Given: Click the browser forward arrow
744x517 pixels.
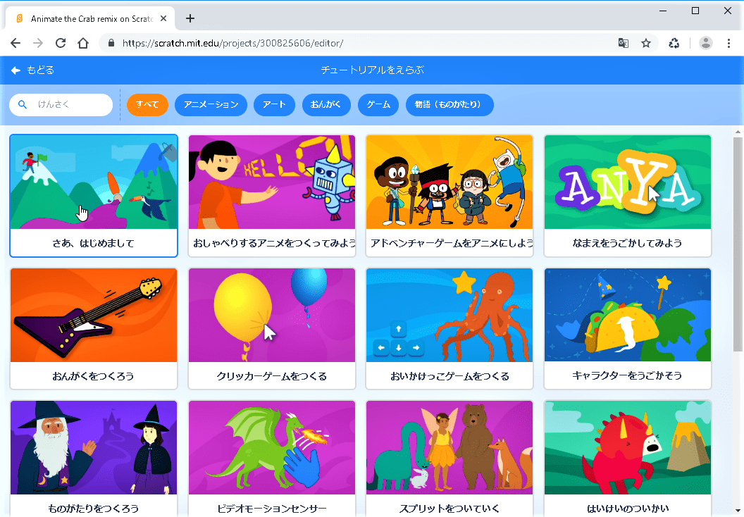Looking at the screenshot, I should pyautogui.click(x=38, y=43).
